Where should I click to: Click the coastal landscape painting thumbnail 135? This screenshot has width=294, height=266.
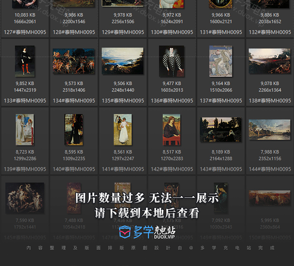122,61
